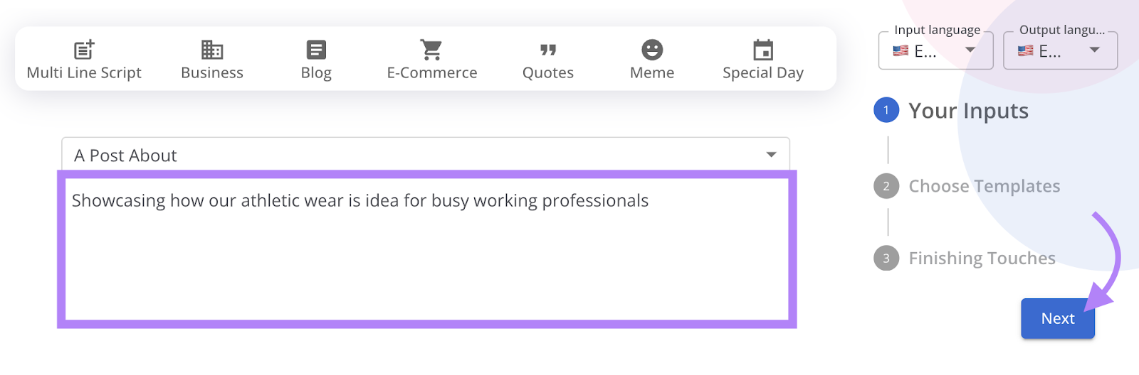Switch to the Blog tab label

316,73
